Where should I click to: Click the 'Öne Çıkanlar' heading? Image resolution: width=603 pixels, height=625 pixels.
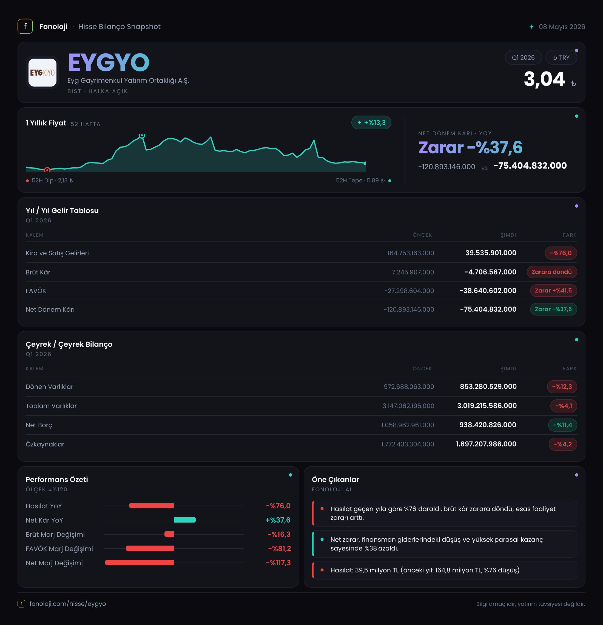(335, 480)
